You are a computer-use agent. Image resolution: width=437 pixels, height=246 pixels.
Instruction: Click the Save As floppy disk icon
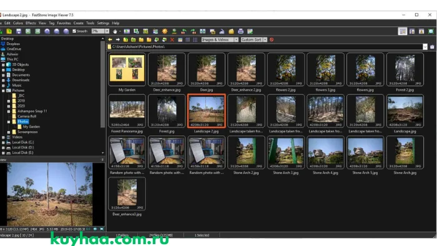tap(19, 31)
